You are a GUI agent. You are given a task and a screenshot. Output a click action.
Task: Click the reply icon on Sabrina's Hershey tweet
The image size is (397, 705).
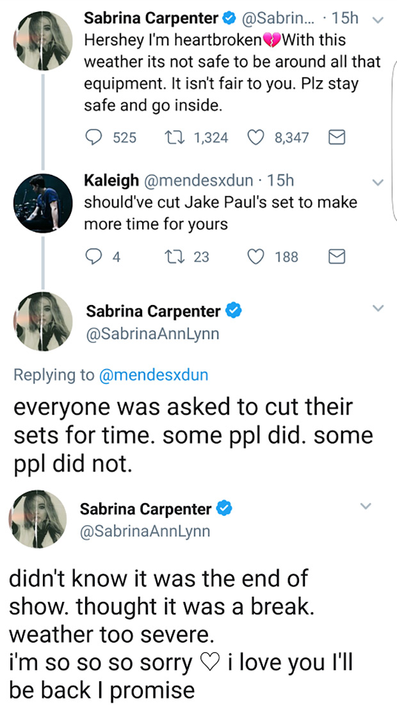click(95, 137)
